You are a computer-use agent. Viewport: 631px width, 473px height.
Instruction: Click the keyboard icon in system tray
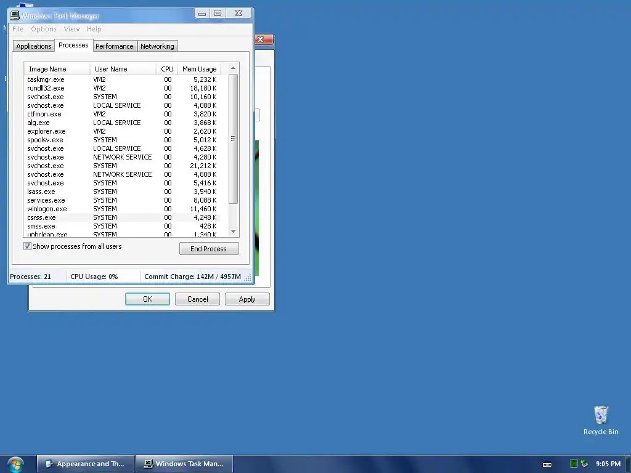(x=547, y=464)
